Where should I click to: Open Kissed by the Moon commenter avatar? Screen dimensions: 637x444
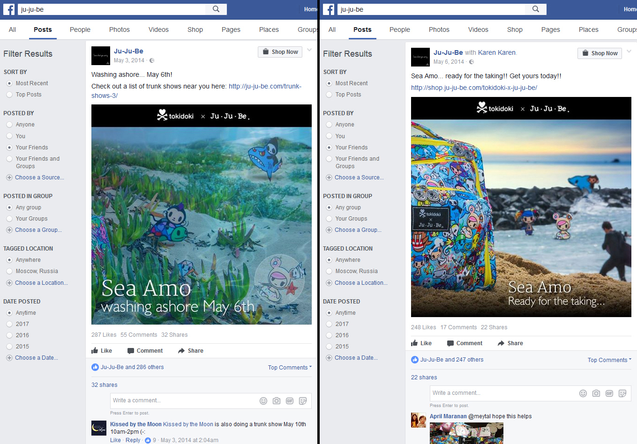click(99, 428)
